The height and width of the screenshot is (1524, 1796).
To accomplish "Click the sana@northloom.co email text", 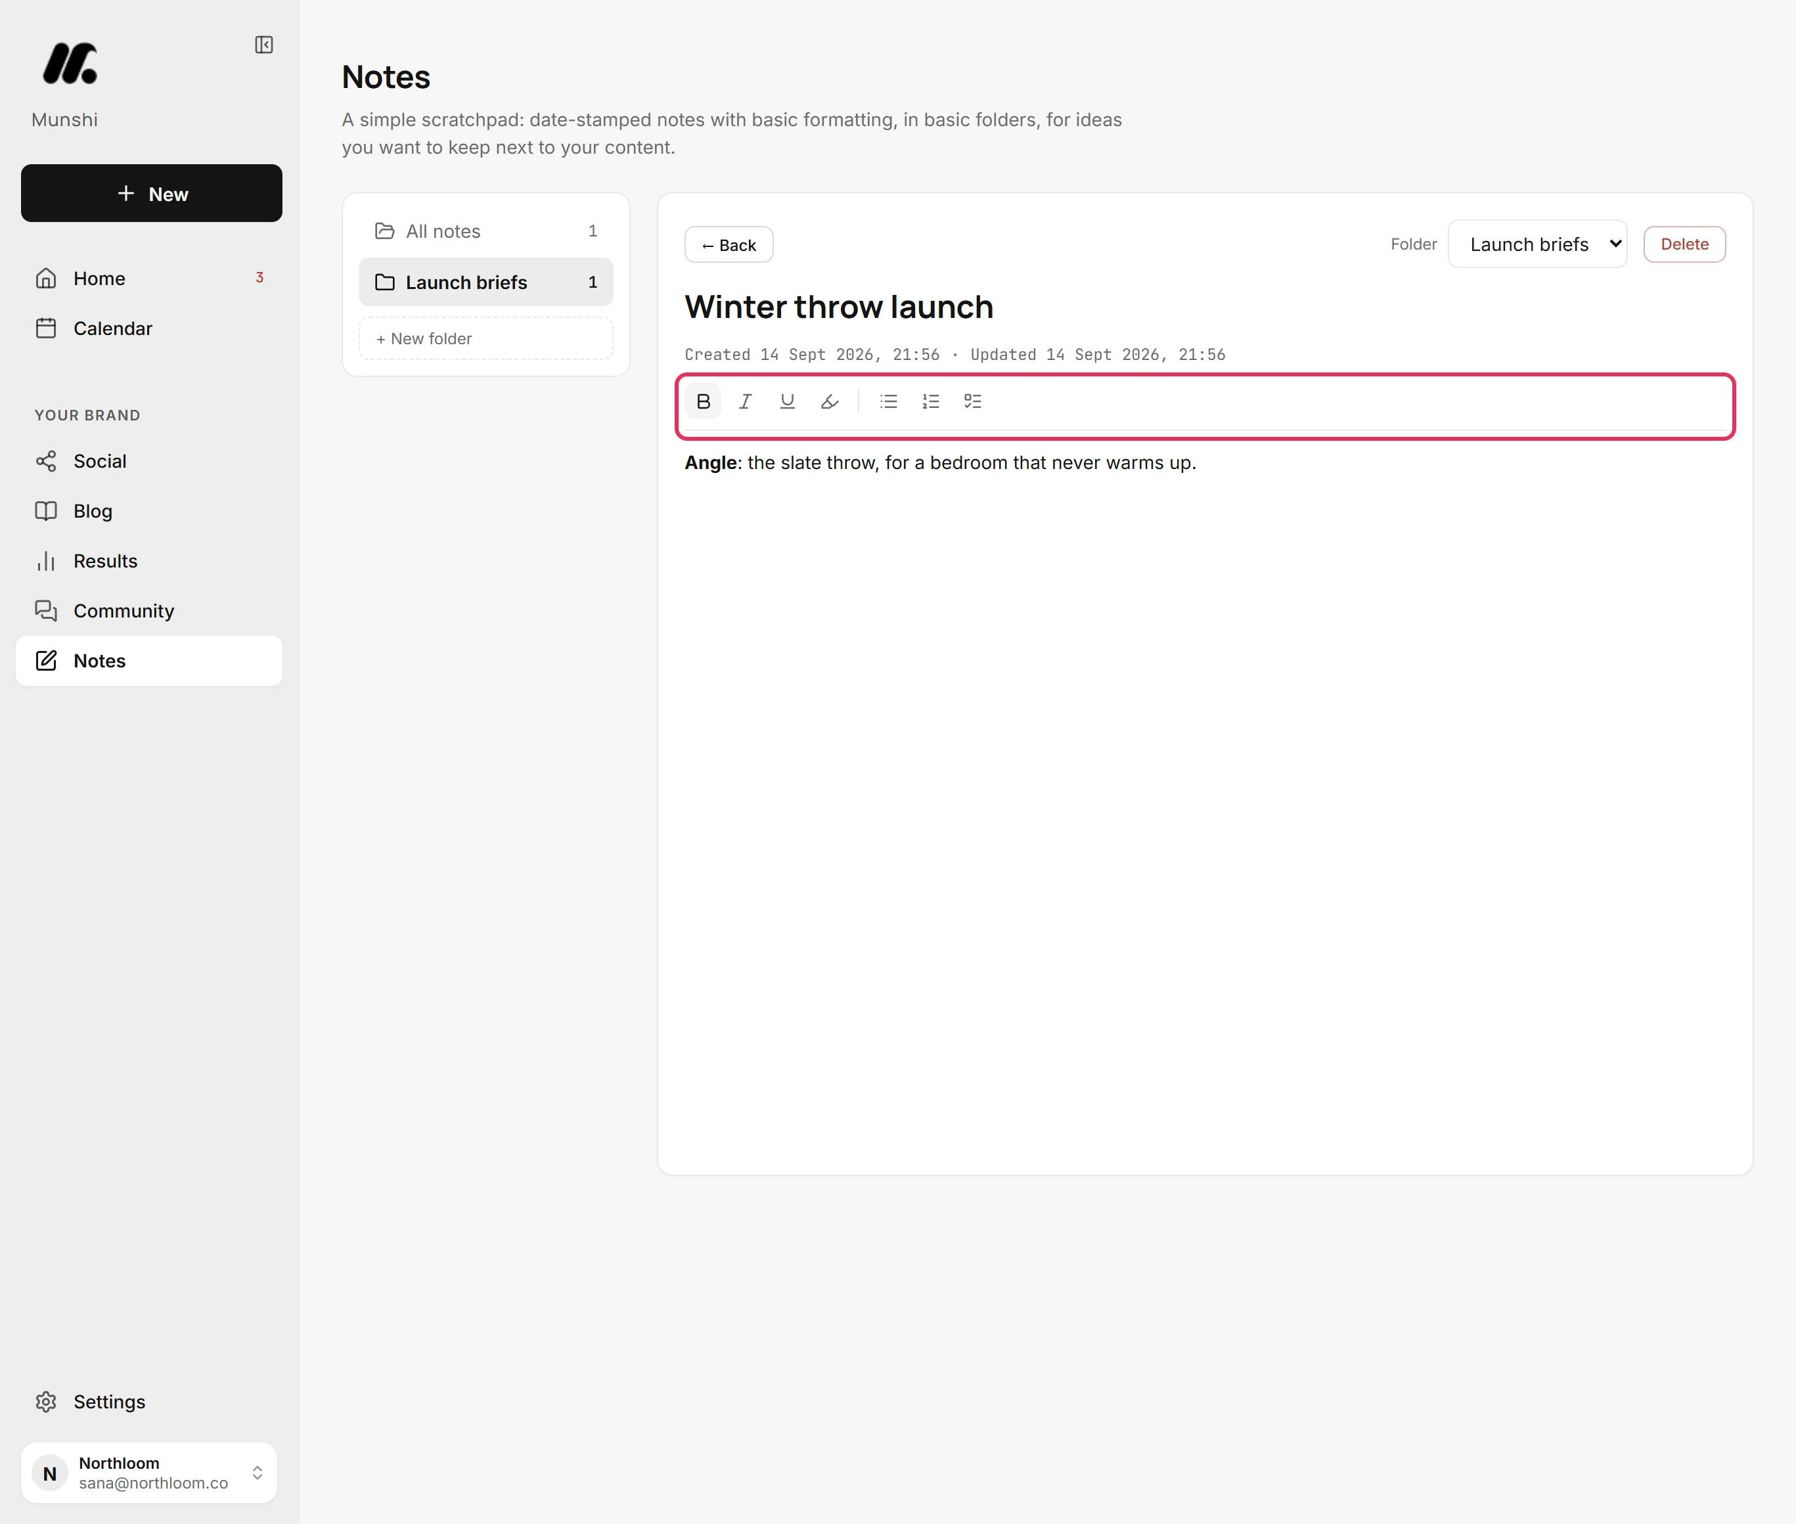I will pos(153,1483).
